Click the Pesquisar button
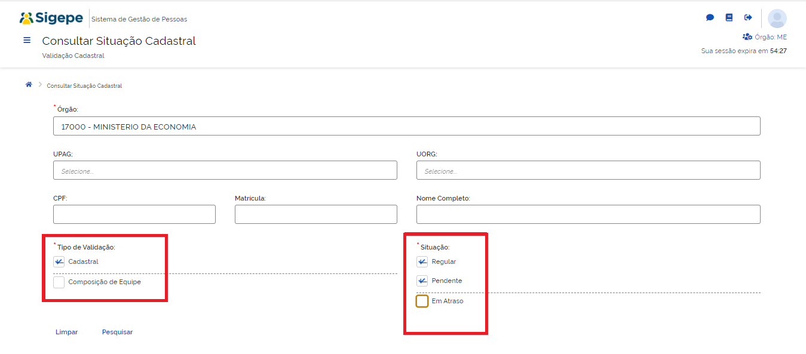The height and width of the screenshot is (354, 806). coord(117,332)
